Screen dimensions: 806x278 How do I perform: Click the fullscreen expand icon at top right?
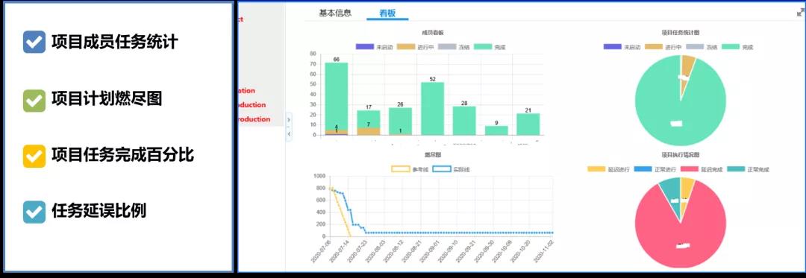(x=800, y=13)
